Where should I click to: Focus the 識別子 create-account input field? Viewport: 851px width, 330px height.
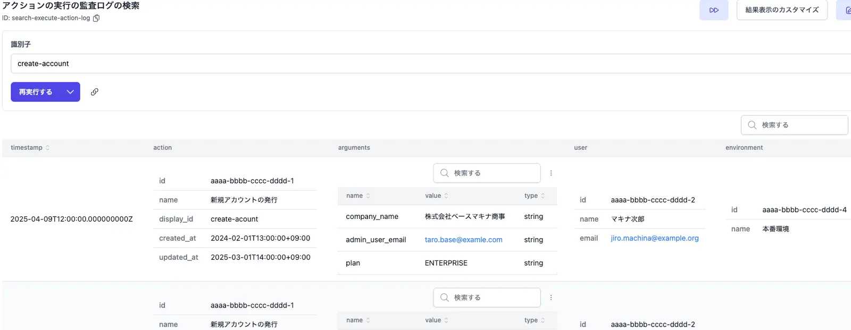[431, 63]
